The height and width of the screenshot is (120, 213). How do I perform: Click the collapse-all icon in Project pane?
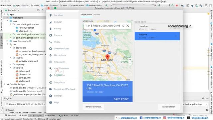[43, 10]
